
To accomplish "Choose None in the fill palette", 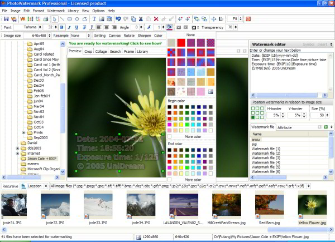I will pyautogui.click(x=190, y=34).
